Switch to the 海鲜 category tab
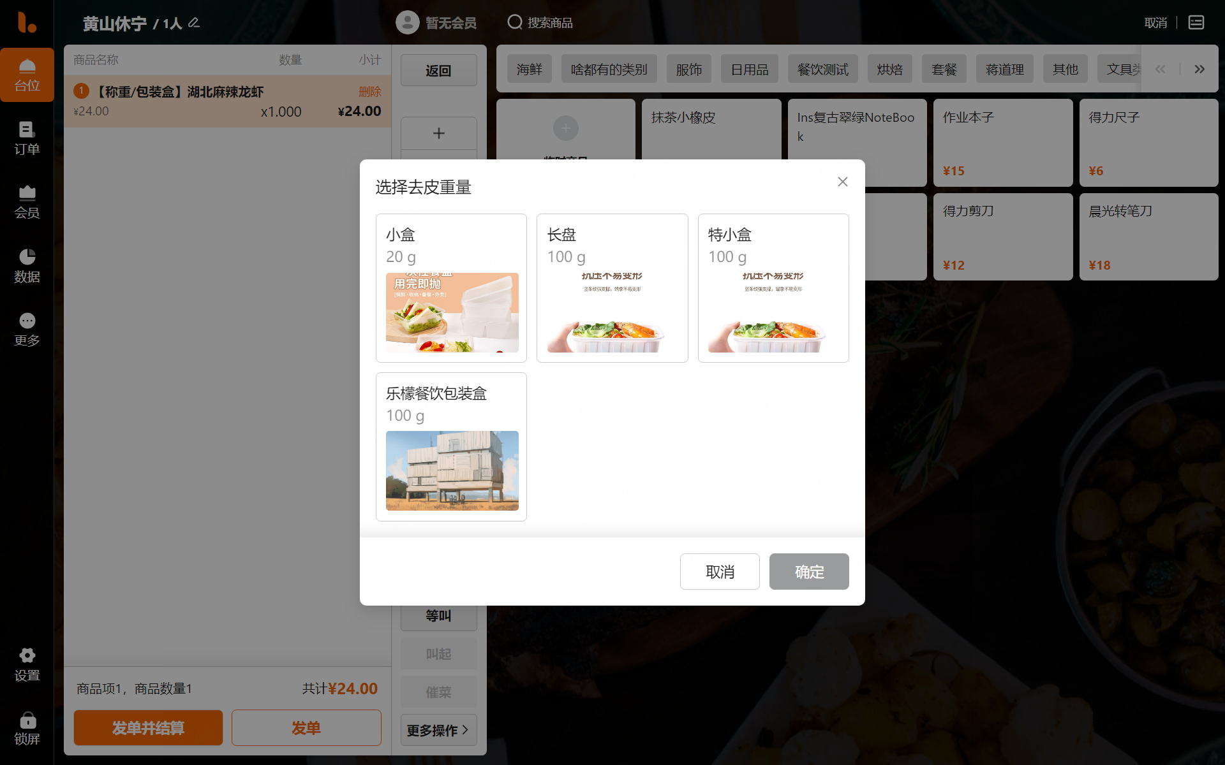This screenshot has width=1225, height=765. coord(529,69)
